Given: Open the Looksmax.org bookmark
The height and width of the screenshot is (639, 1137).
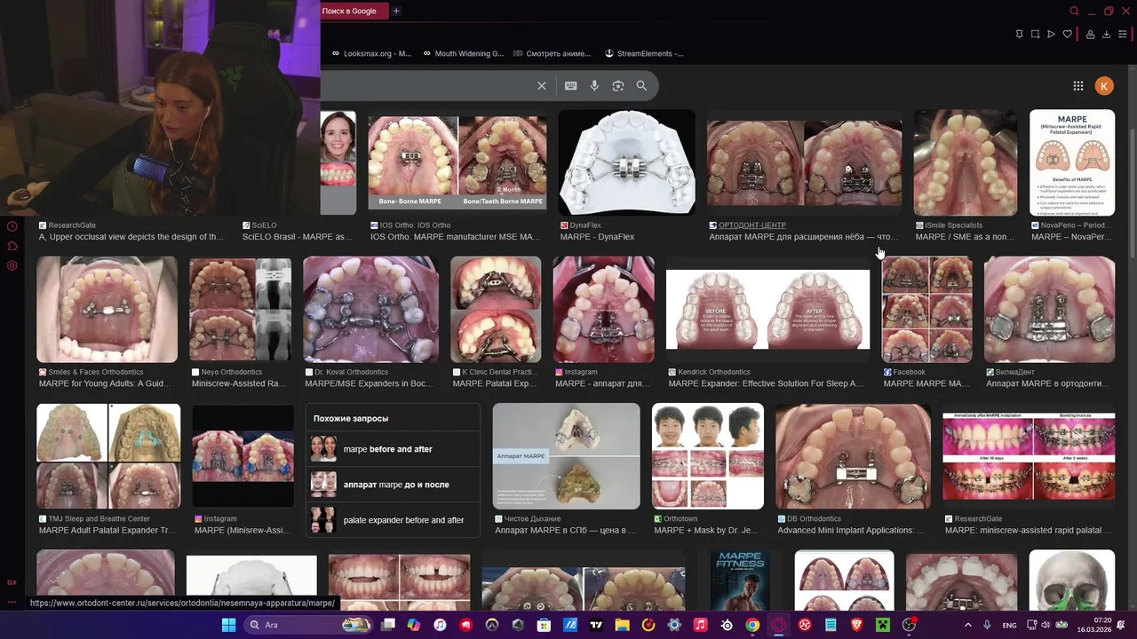Looking at the screenshot, I should click(x=371, y=53).
